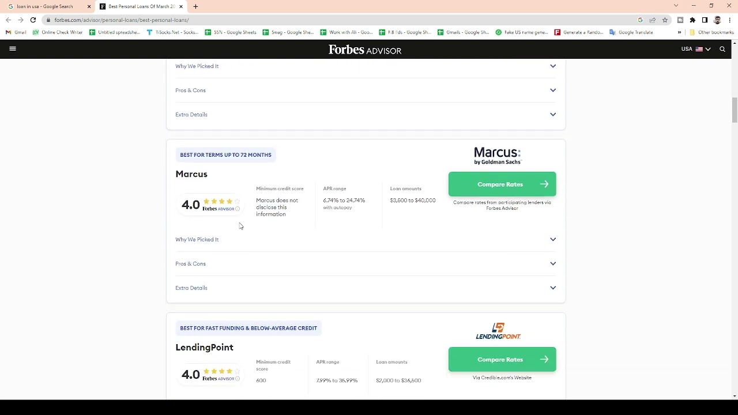Image resolution: width=738 pixels, height=415 pixels.
Task: Show more bookmarks with the chevron
Action: (x=679, y=32)
